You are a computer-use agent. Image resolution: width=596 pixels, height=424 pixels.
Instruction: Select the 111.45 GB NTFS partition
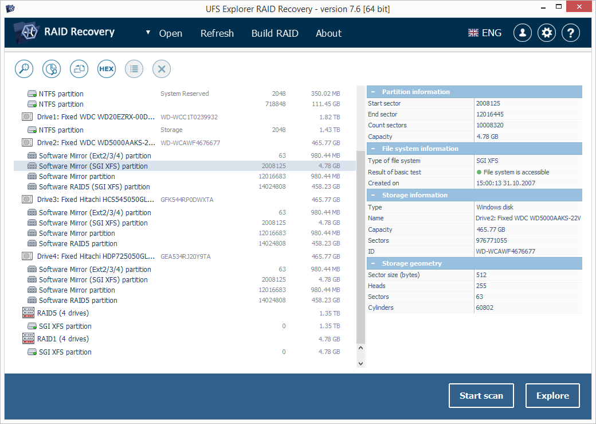pos(185,104)
